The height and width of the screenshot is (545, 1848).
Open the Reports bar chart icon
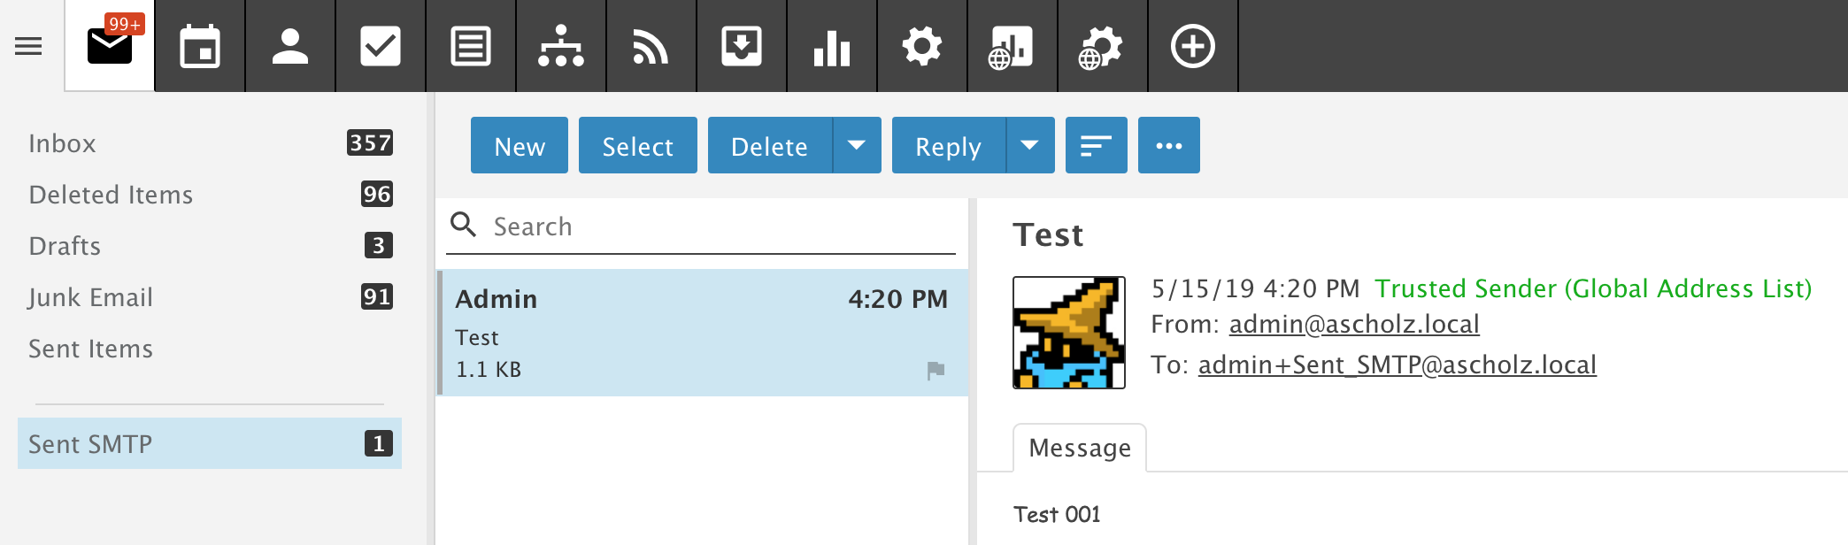click(832, 46)
